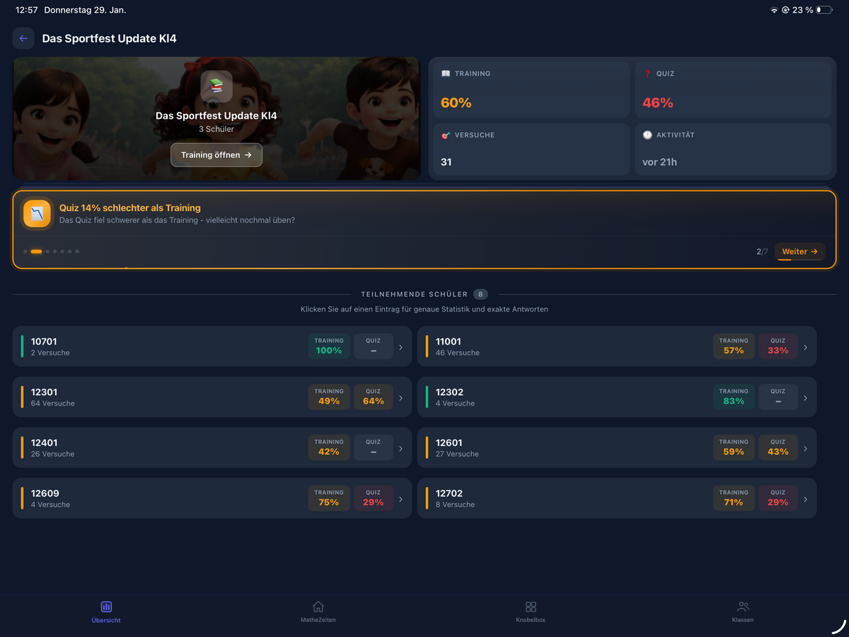Open the Training 60% stat card
Viewport: 849px width, 637px height.
(531, 90)
